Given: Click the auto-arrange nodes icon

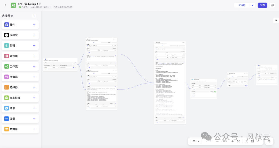Looking at the screenshot, I should click(247, 142).
